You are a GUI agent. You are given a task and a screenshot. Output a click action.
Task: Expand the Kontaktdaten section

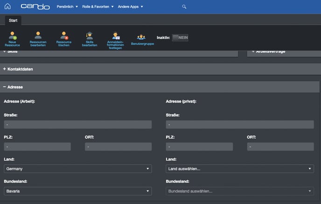[x=20, y=69]
